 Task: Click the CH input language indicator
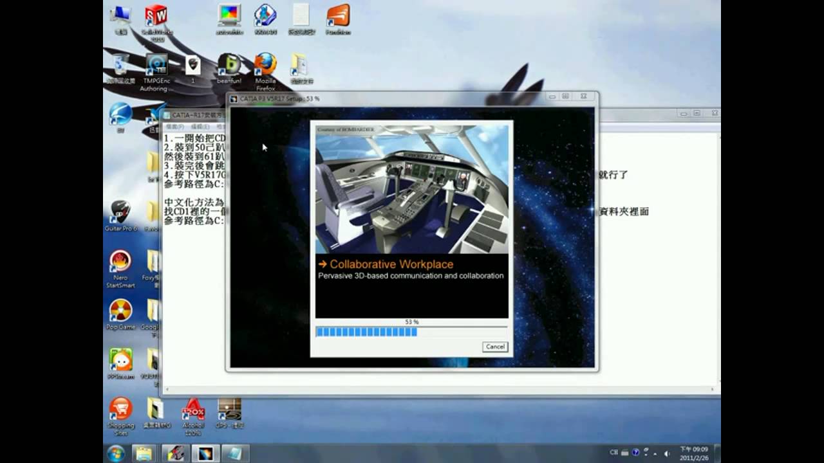[x=612, y=453]
